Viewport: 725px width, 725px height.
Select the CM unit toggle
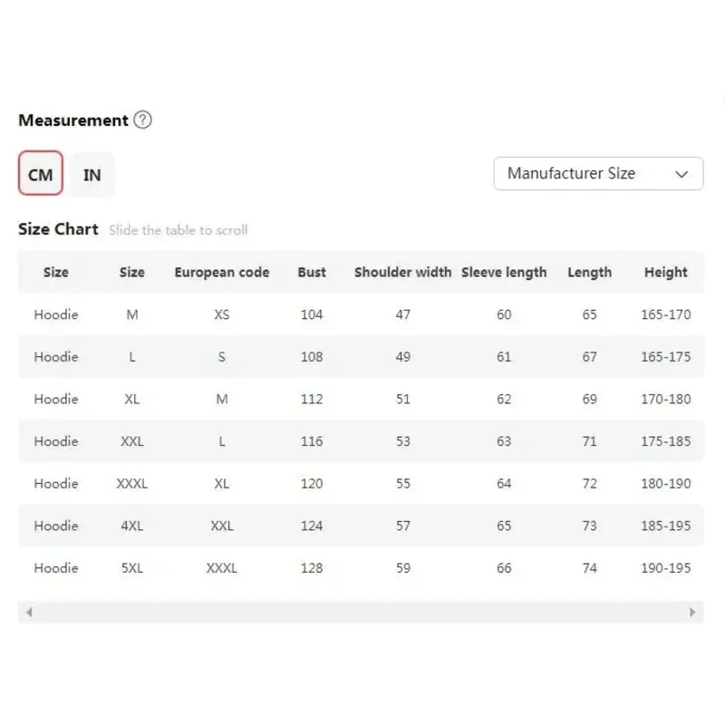pyautogui.click(x=41, y=173)
